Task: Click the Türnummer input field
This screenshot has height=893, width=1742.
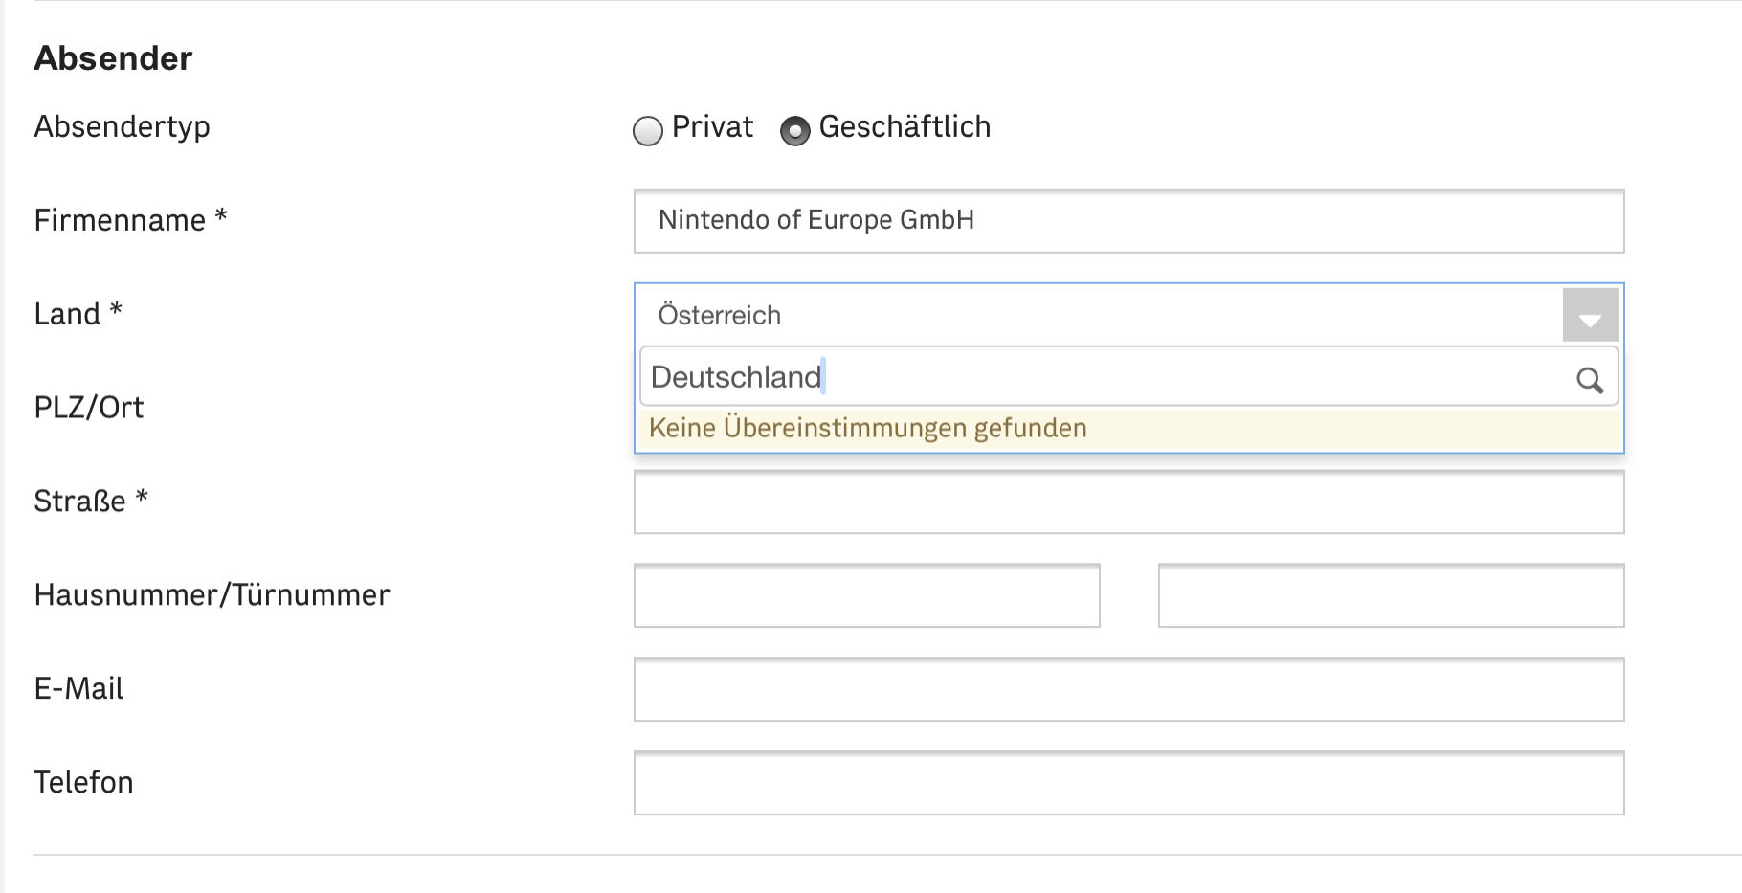Action: [1391, 595]
